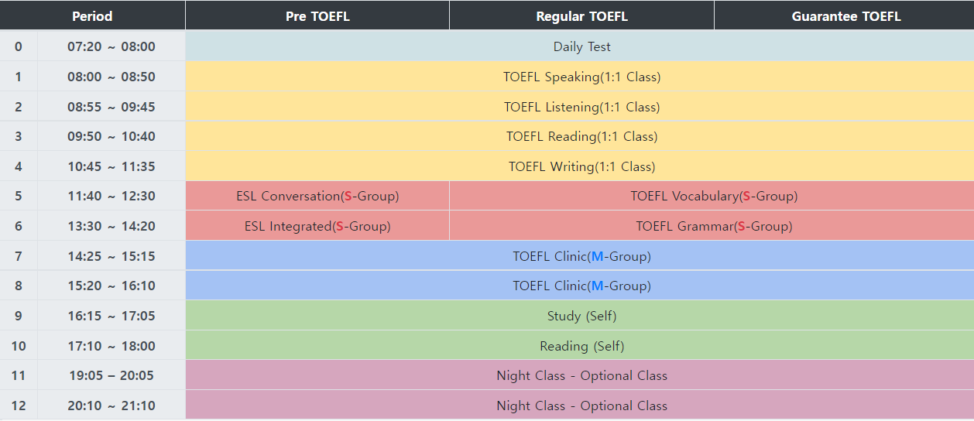Screen dimensions: 974x421
Task: Select the Pre TOEFL column header
Action: (317, 16)
